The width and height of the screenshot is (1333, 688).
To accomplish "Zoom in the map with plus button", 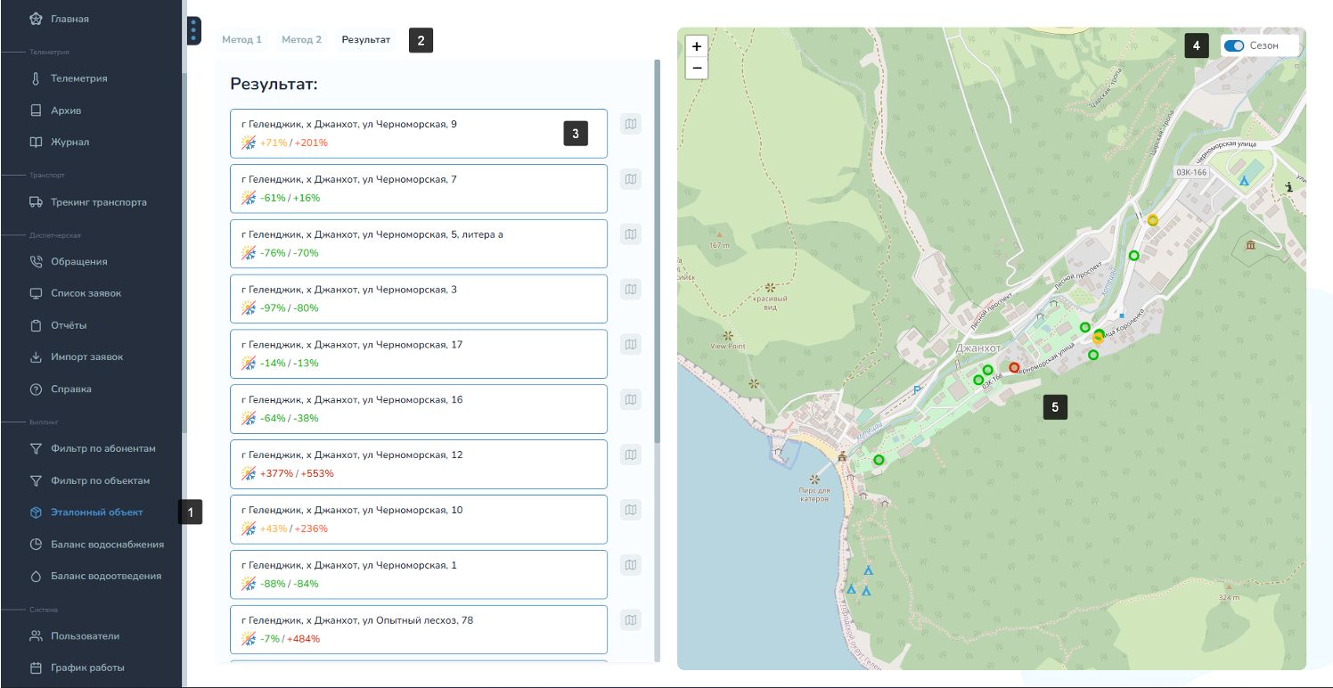I will [x=697, y=46].
